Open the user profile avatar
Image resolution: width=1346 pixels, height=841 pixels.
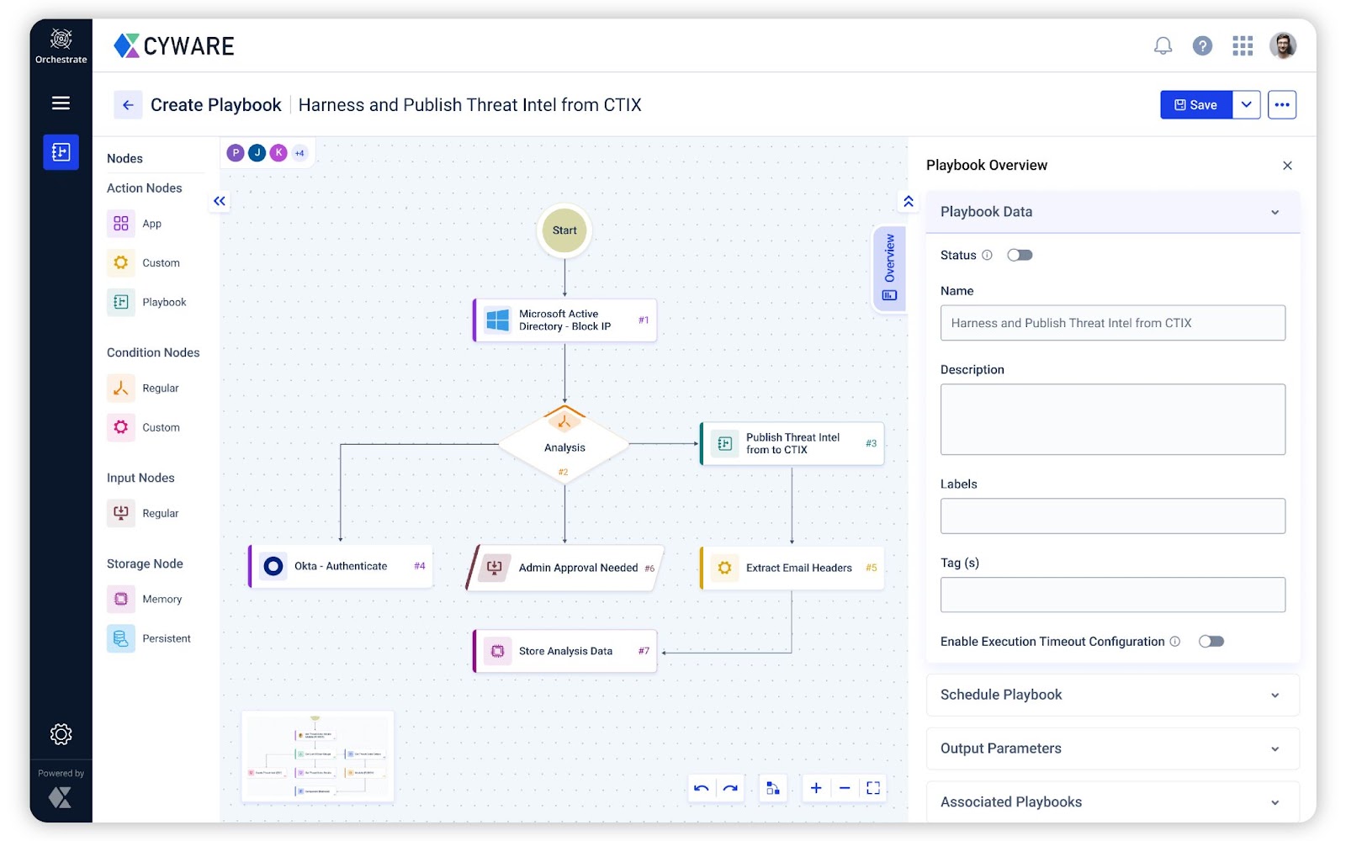(1283, 45)
